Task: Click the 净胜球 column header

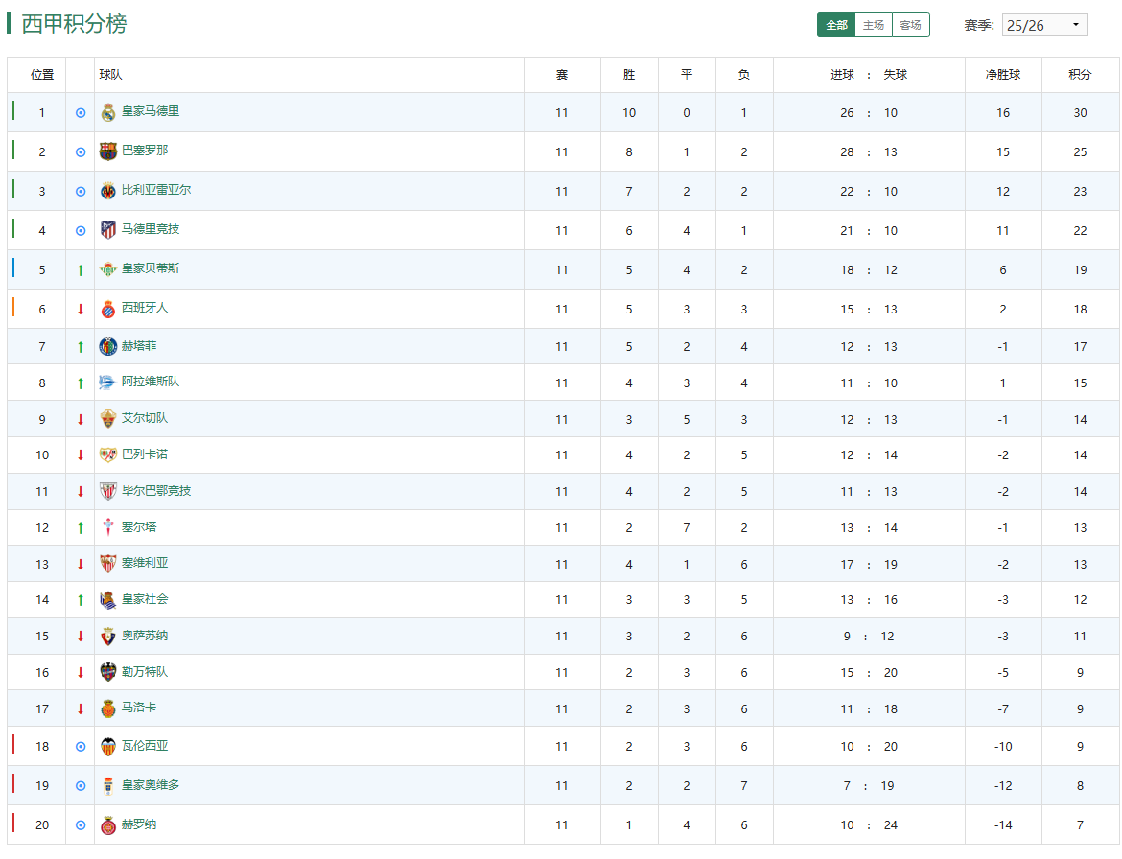Action: 1003,75
